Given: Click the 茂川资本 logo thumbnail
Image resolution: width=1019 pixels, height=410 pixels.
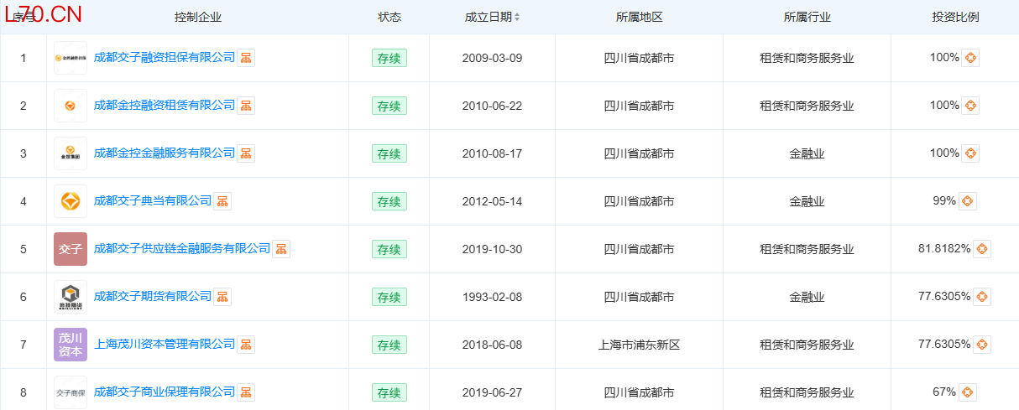Looking at the screenshot, I should tap(71, 345).
